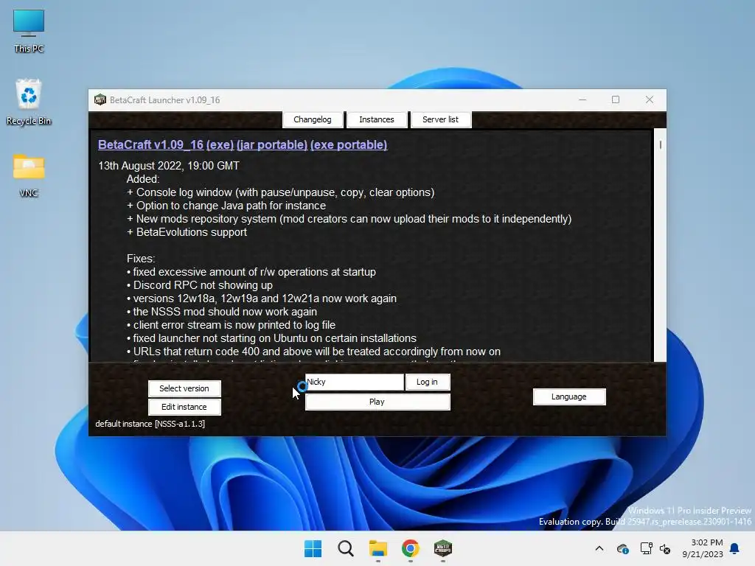Select the Recycle Bin desktop icon
Image resolution: width=755 pixels, height=566 pixels.
(29, 102)
